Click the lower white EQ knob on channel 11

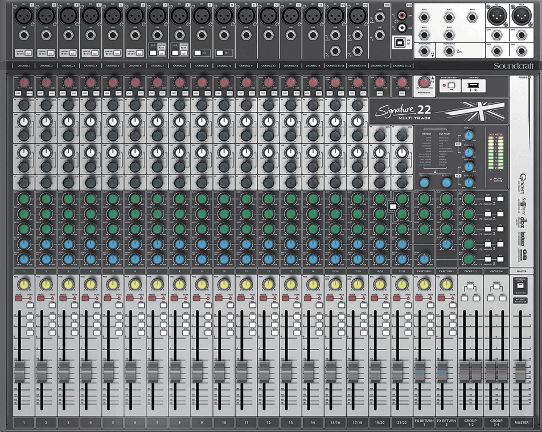[246, 152]
